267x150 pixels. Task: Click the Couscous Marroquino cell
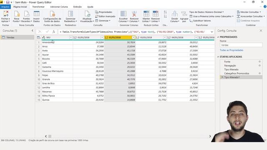57,71
